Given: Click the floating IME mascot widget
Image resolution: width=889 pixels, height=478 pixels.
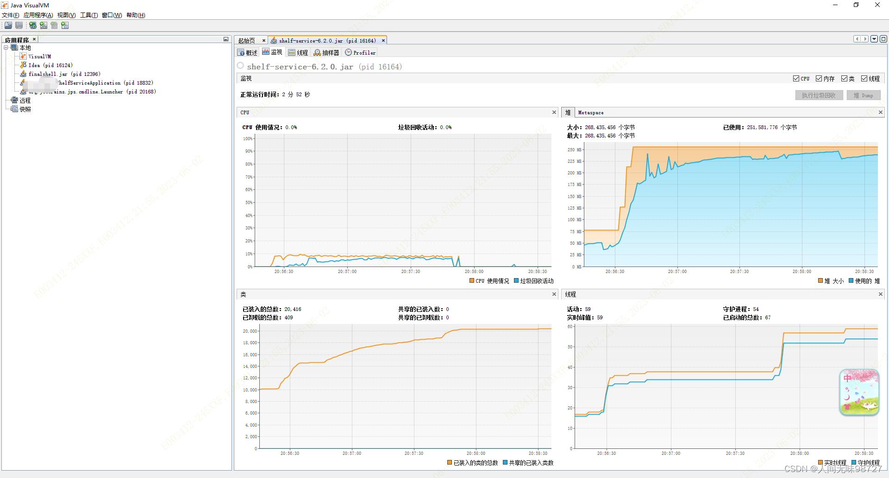Looking at the screenshot, I should pos(859,392).
